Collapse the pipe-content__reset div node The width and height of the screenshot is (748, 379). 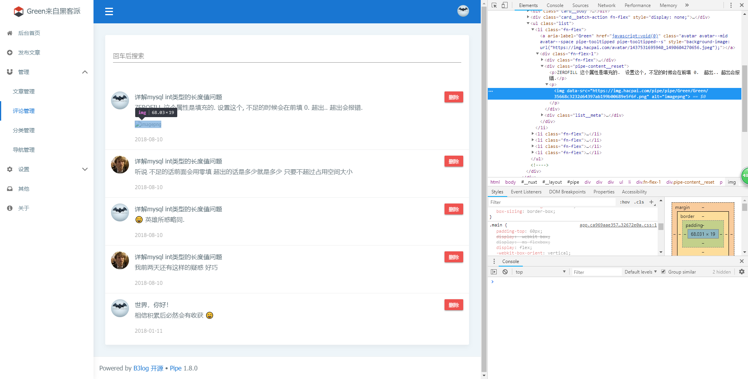[x=542, y=66]
